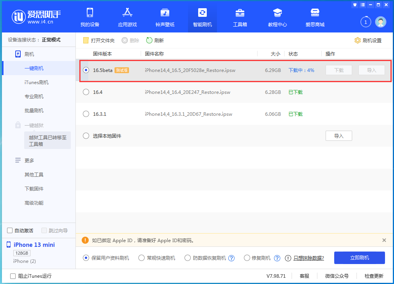
Task: Open 其他工具 in sidebar
Action: (x=34, y=174)
